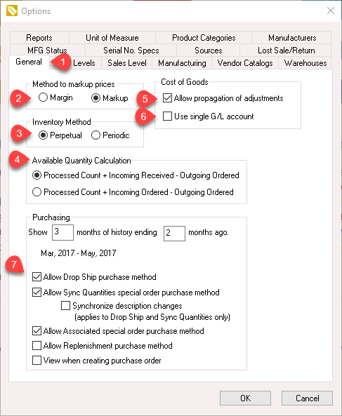This screenshot has height=416, width=342.
Task: Click the history ending months ago field
Action: (x=174, y=234)
